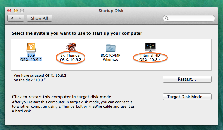Click the gray zoom window button

tap(22, 11)
